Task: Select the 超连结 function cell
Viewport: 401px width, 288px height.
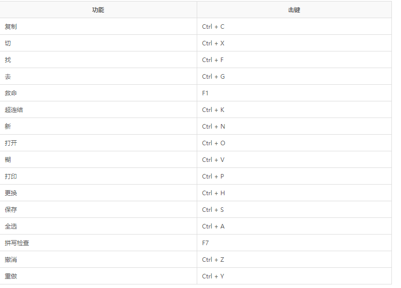Action: [x=14, y=110]
